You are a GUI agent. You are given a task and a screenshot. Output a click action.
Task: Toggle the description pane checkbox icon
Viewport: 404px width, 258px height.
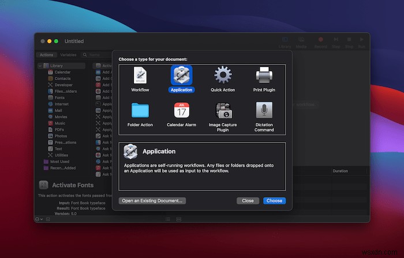48,219
